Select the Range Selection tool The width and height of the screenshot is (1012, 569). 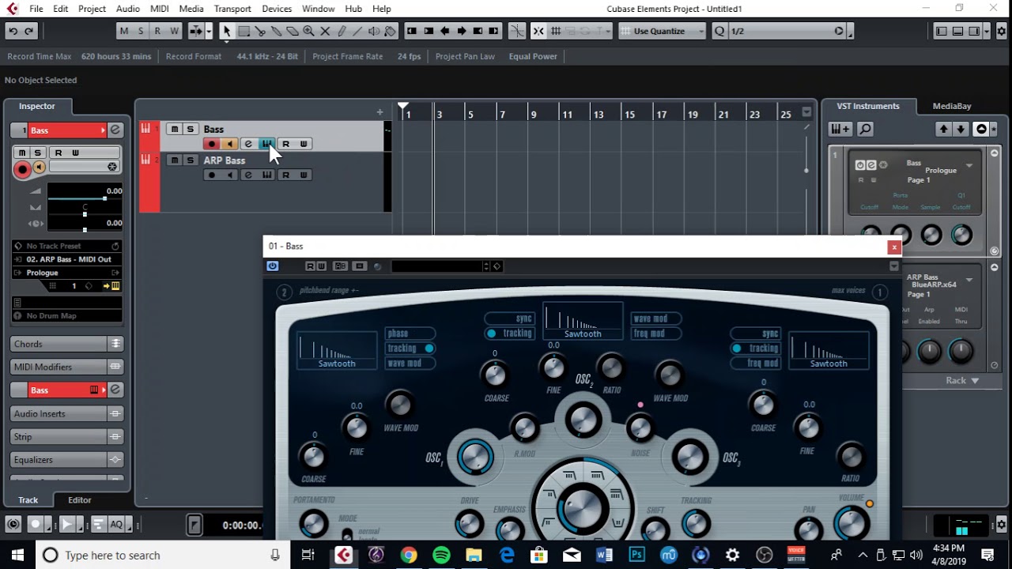pyautogui.click(x=244, y=31)
